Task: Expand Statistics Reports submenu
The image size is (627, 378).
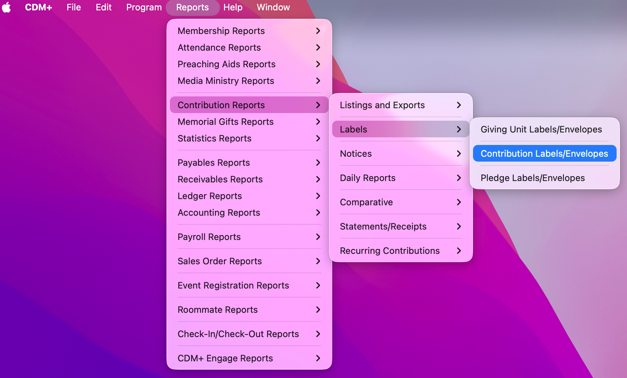Action: (249, 138)
